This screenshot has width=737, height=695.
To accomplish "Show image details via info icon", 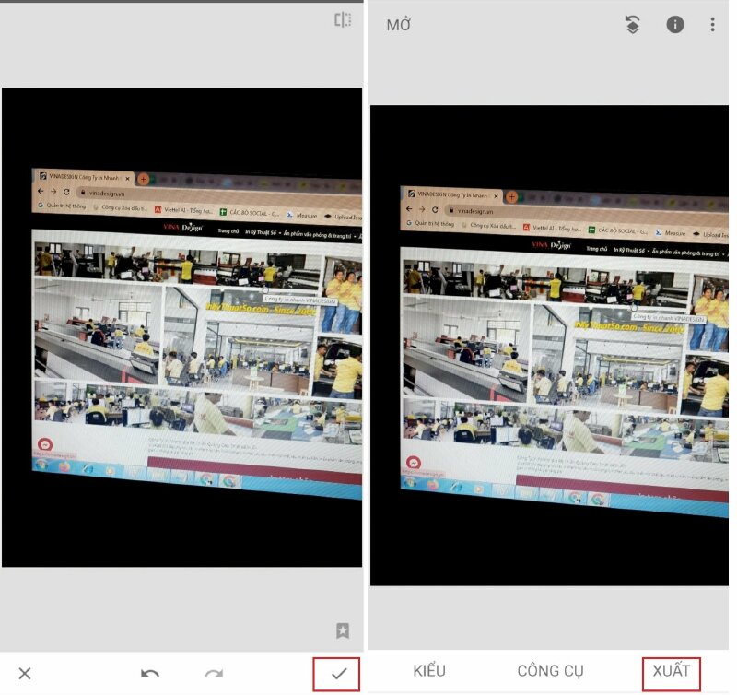I will (675, 25).
